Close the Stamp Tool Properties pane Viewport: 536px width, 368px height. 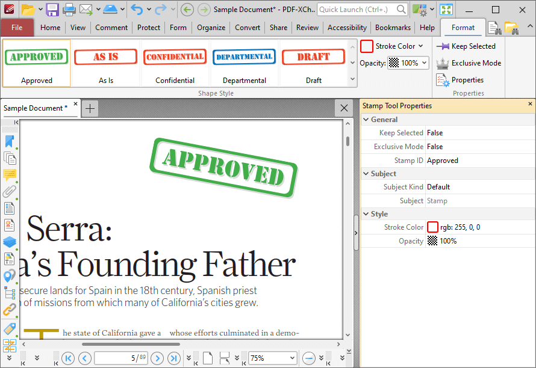(x=530, y=104)
